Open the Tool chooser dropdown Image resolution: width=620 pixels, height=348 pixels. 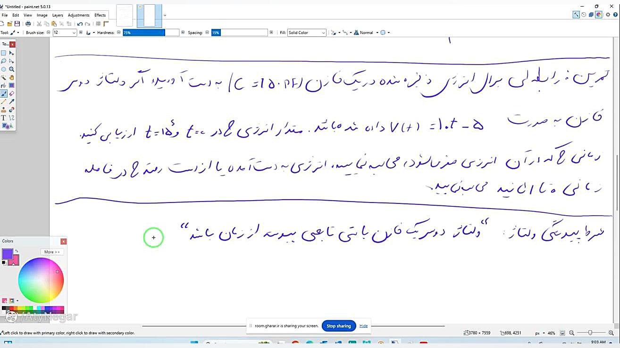click(x=15, y=32)
